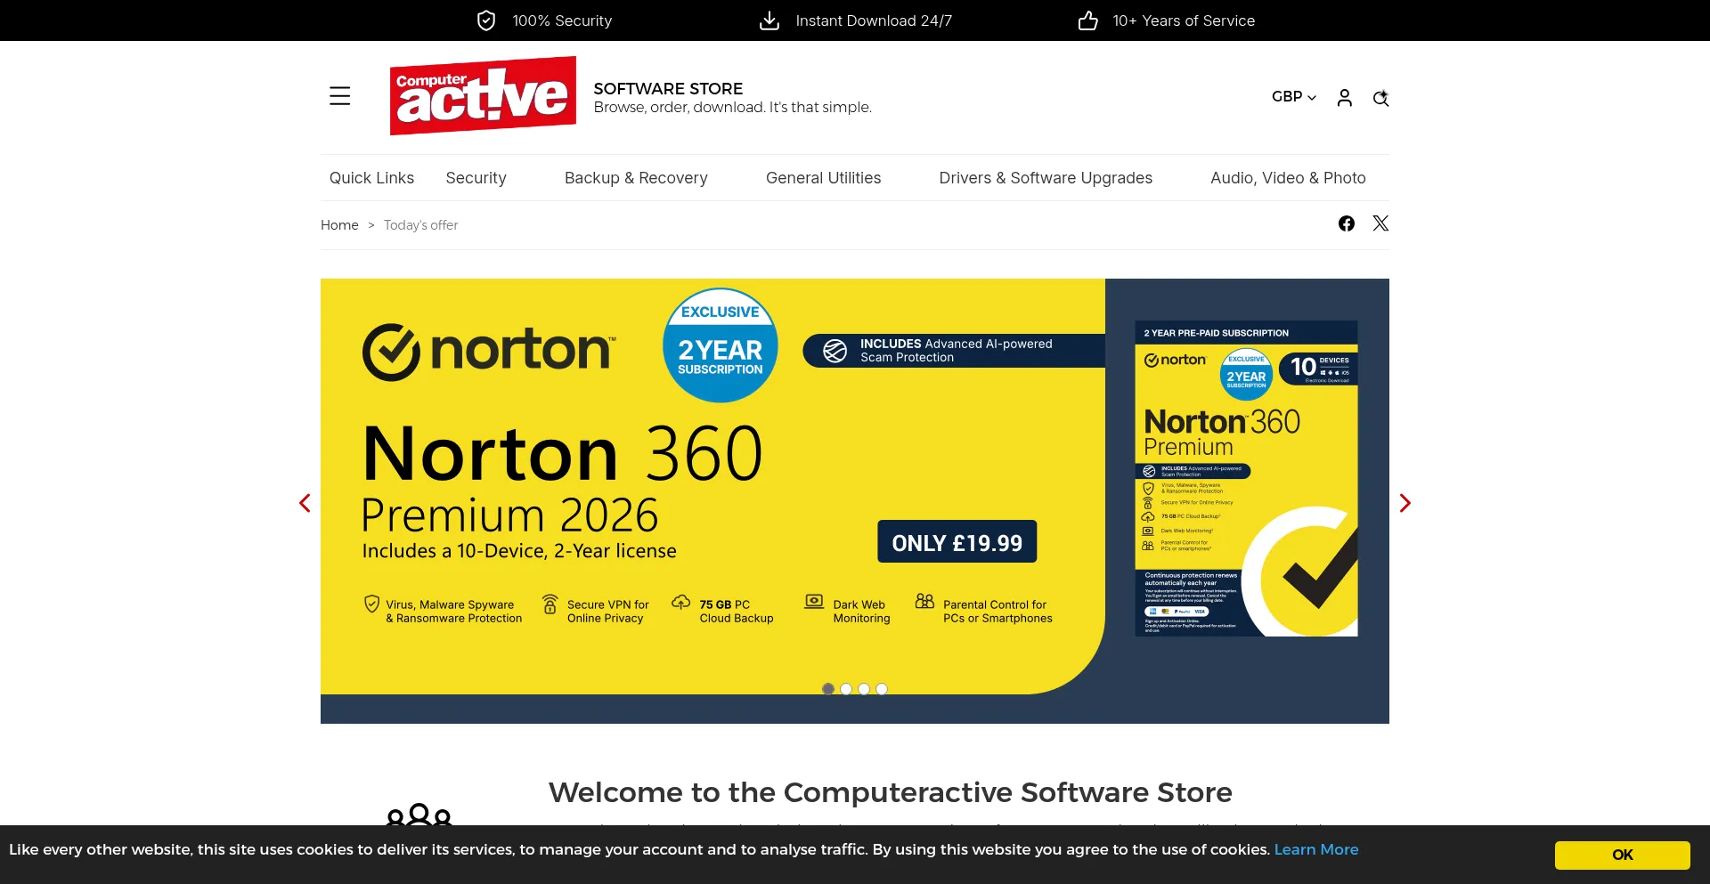Screen dimensions: 1710x884
Task: Click the '10+ Years of Service' text
Action: [1184, 20]
